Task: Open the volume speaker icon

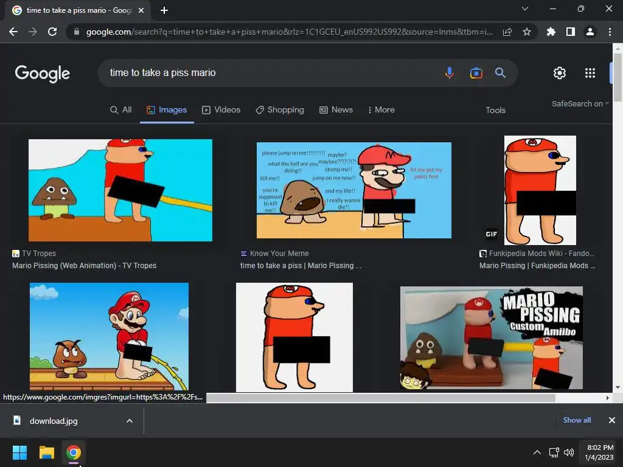Action: [569, 452]
